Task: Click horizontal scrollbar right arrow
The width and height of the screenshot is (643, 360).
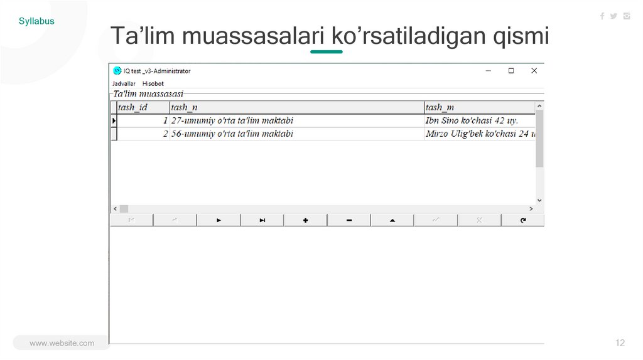Action: (531, 209)
